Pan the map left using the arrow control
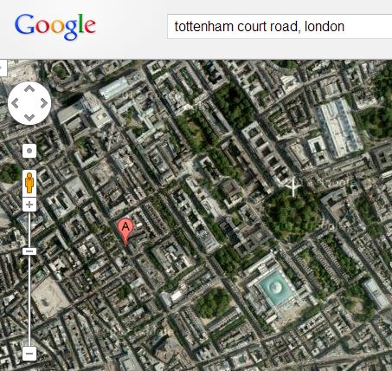This screenshot has width=392, height=371. coord(15,103)
